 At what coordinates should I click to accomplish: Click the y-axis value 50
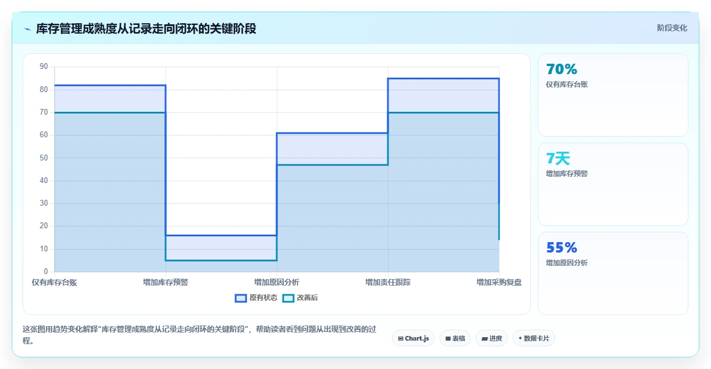[44, 158]
